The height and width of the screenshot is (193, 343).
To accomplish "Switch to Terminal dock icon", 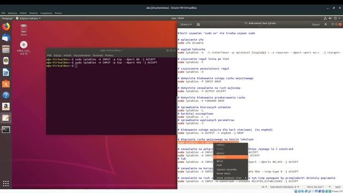I will (6, 130).
